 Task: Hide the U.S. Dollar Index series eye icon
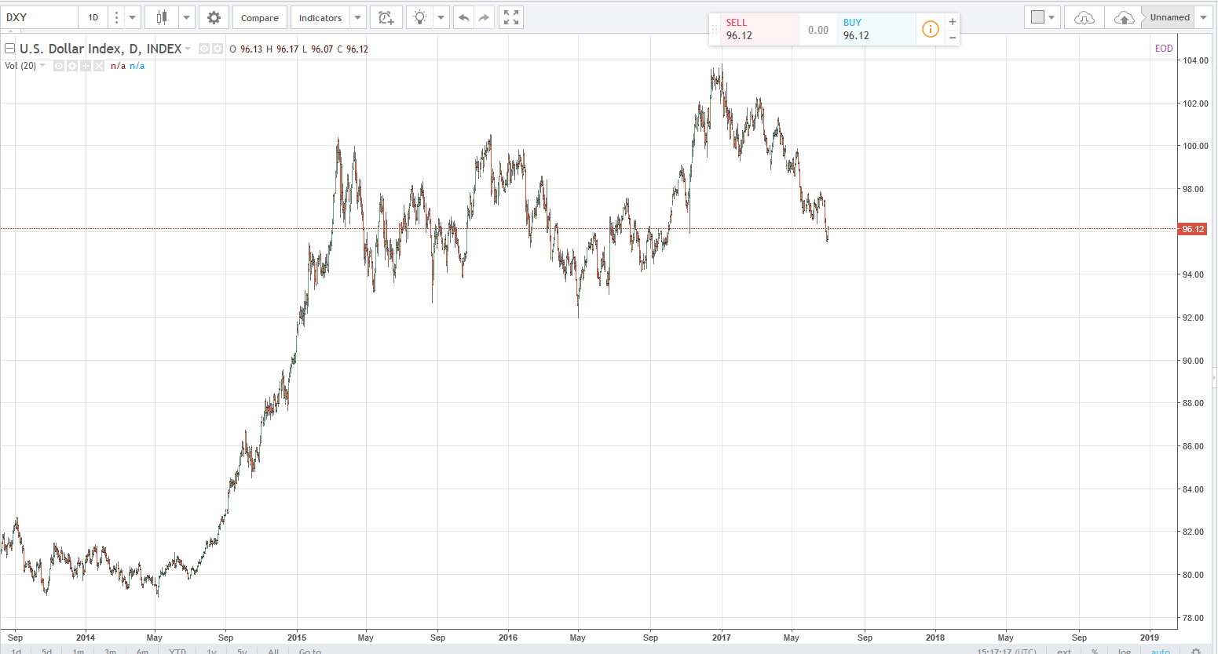[204, 49]
